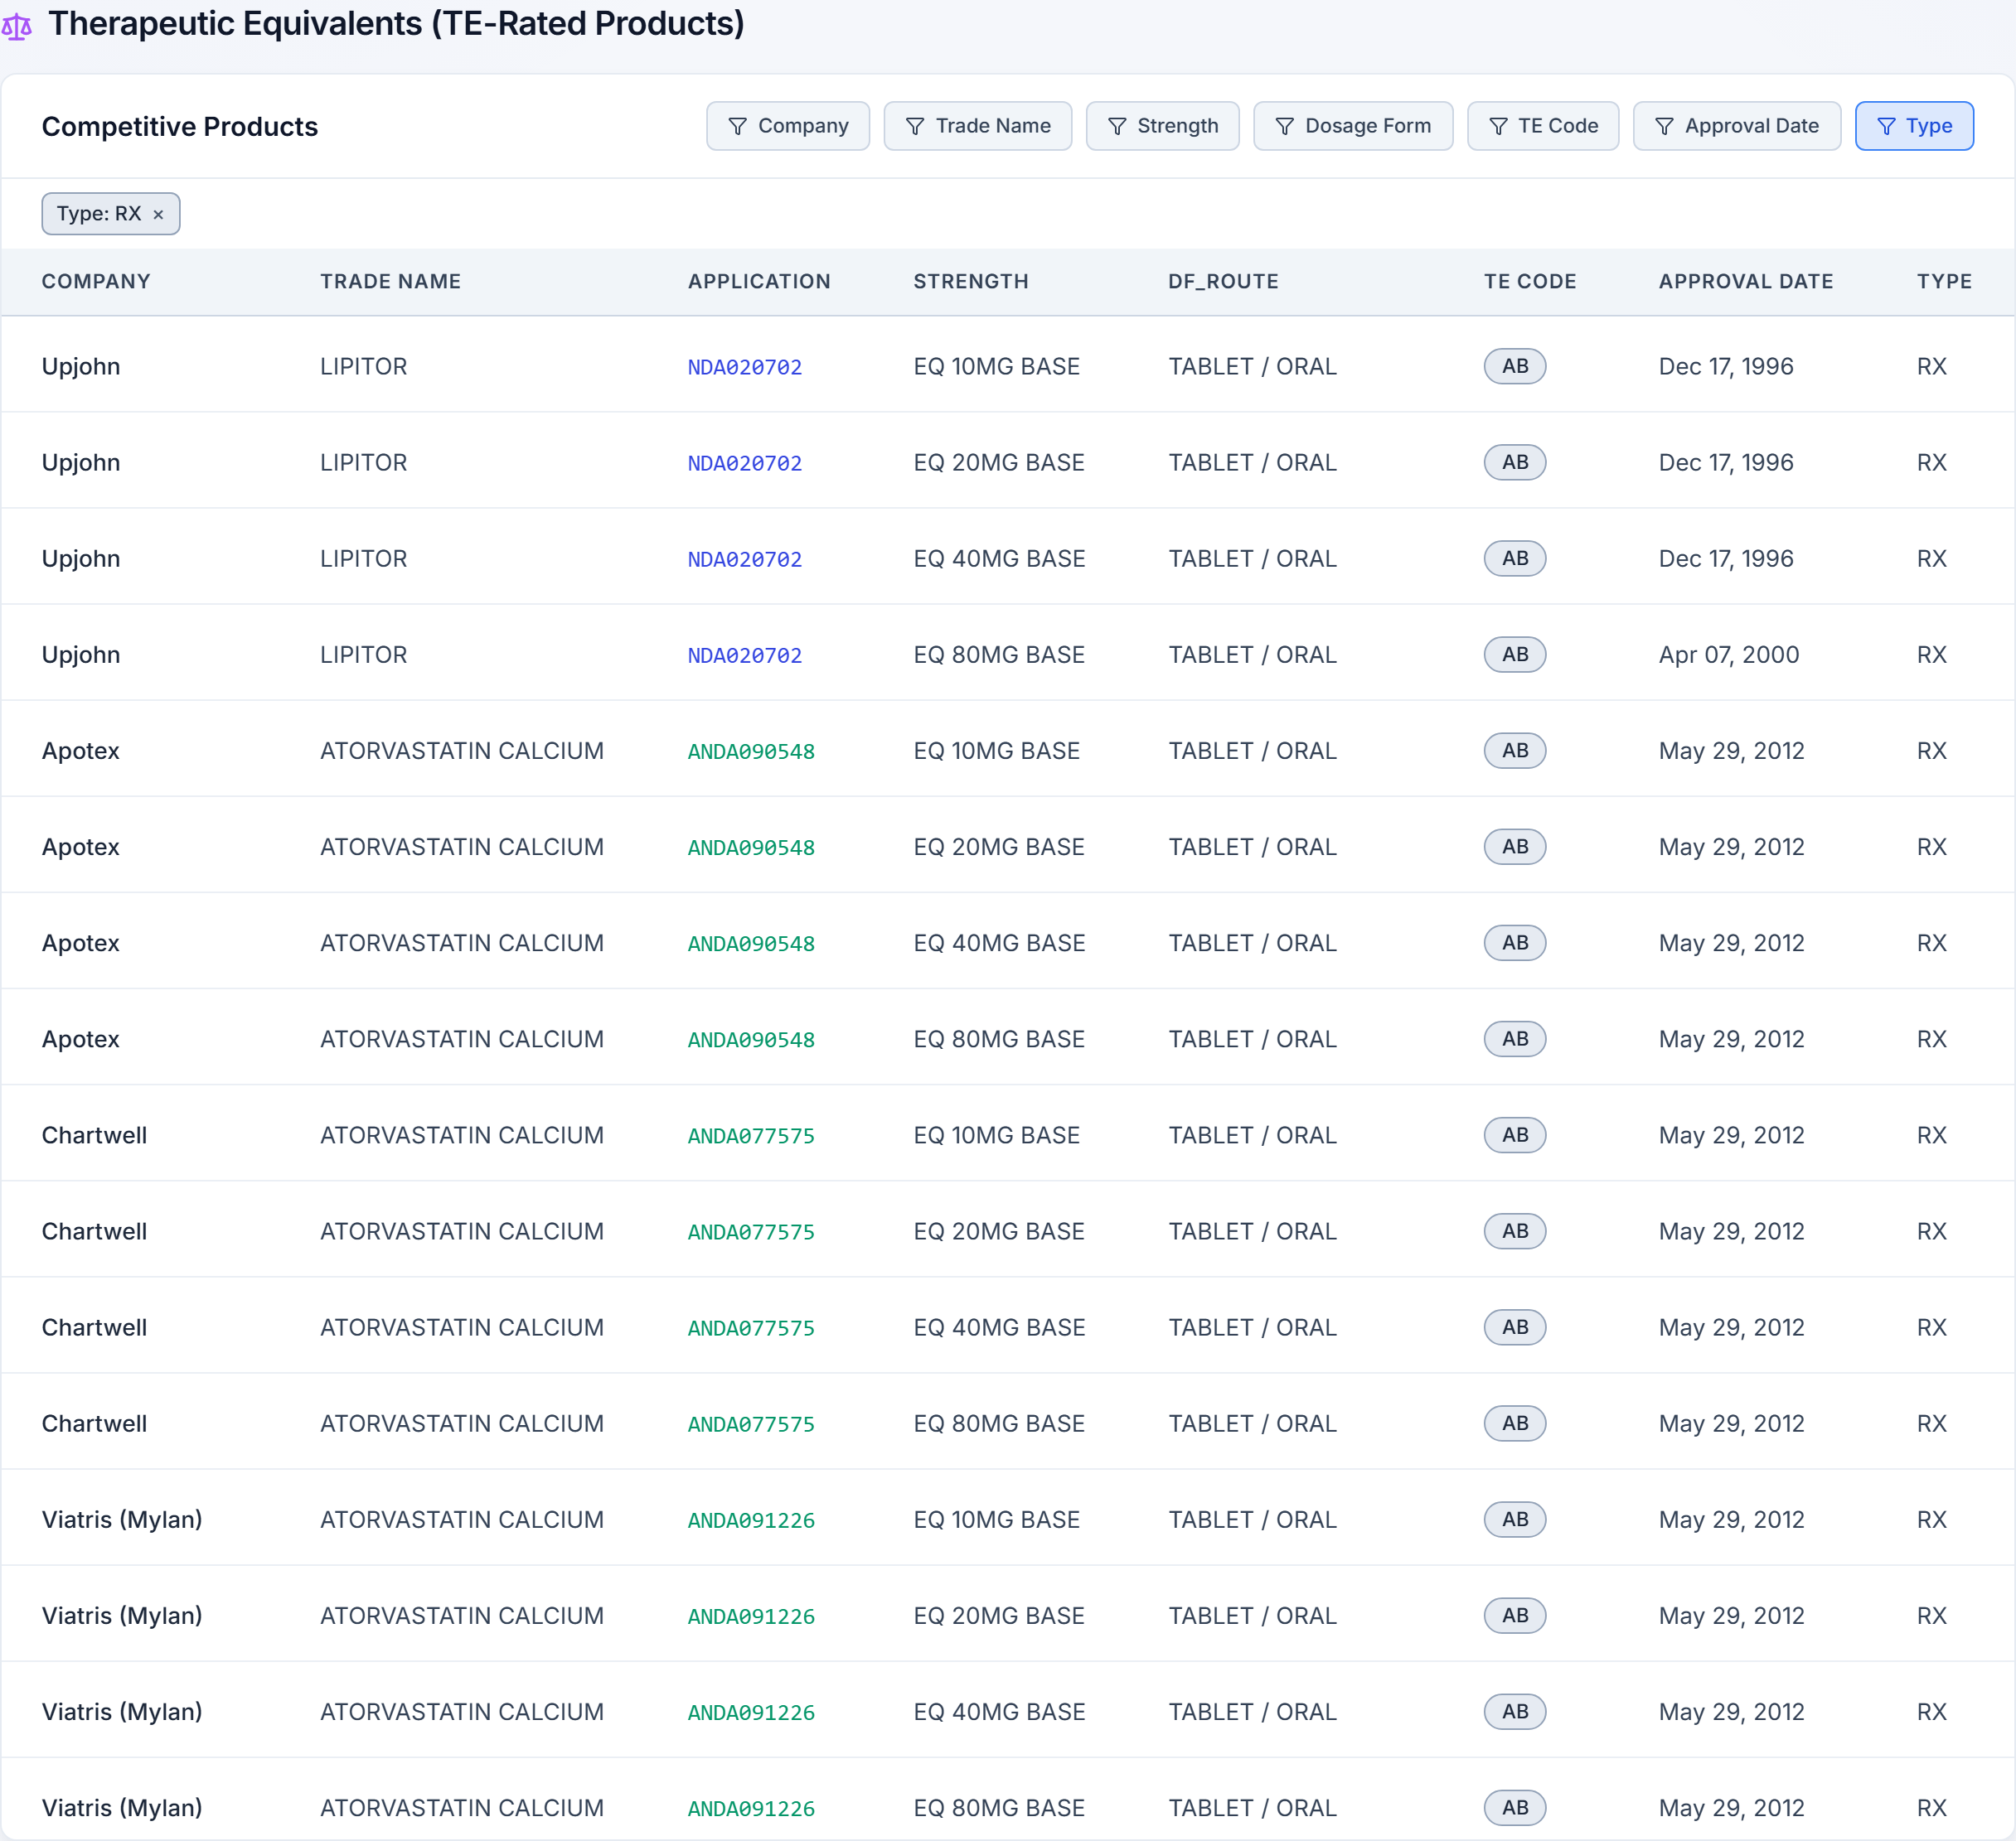The width and height of the screenshot is (2016, 1841).
Task: Sort by the DF_Route column header
Action: point(1223,282)
